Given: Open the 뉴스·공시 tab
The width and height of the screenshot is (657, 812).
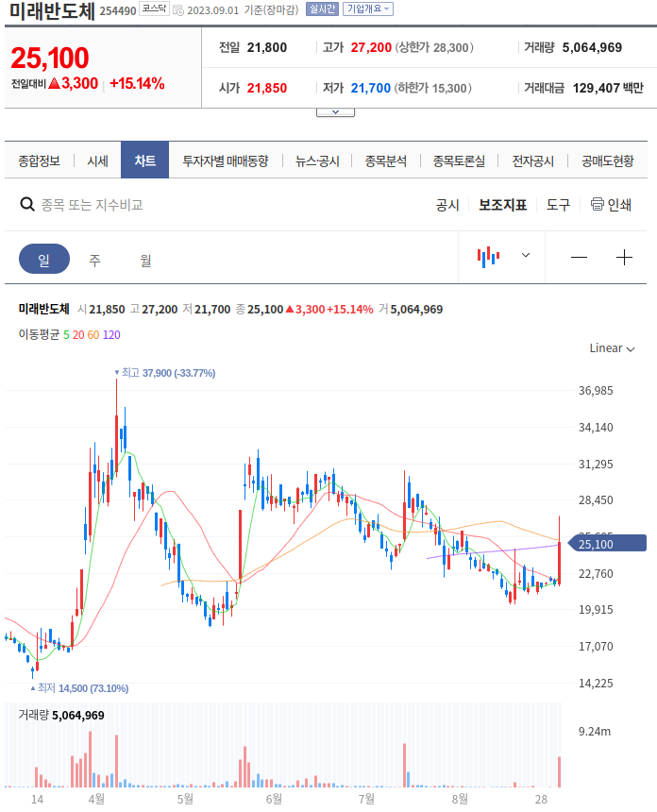Looking at the screenshot, I should pos(317,161).
